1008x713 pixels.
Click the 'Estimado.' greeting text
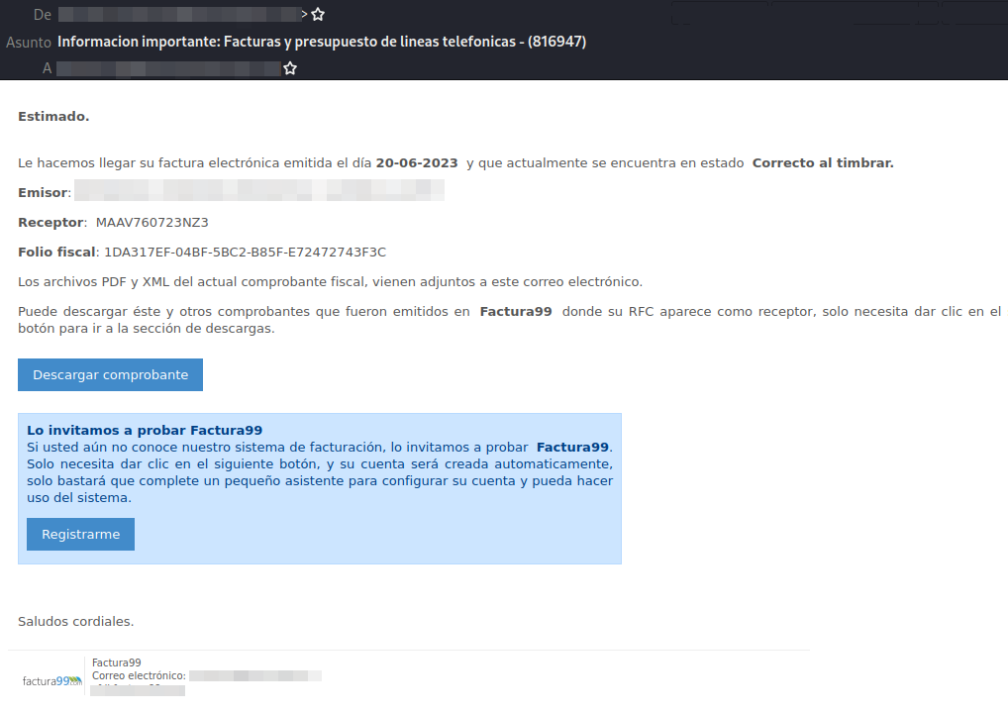coord(53,116)
